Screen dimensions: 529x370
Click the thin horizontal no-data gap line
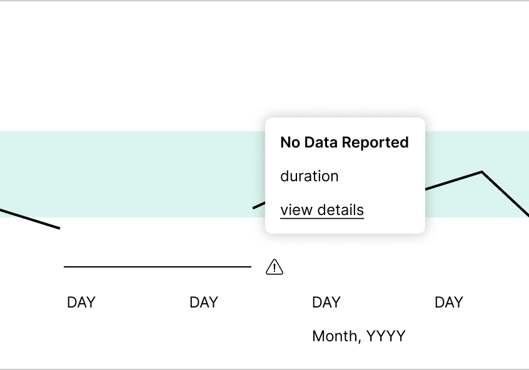pyautogui.click(x=158, y=267)
